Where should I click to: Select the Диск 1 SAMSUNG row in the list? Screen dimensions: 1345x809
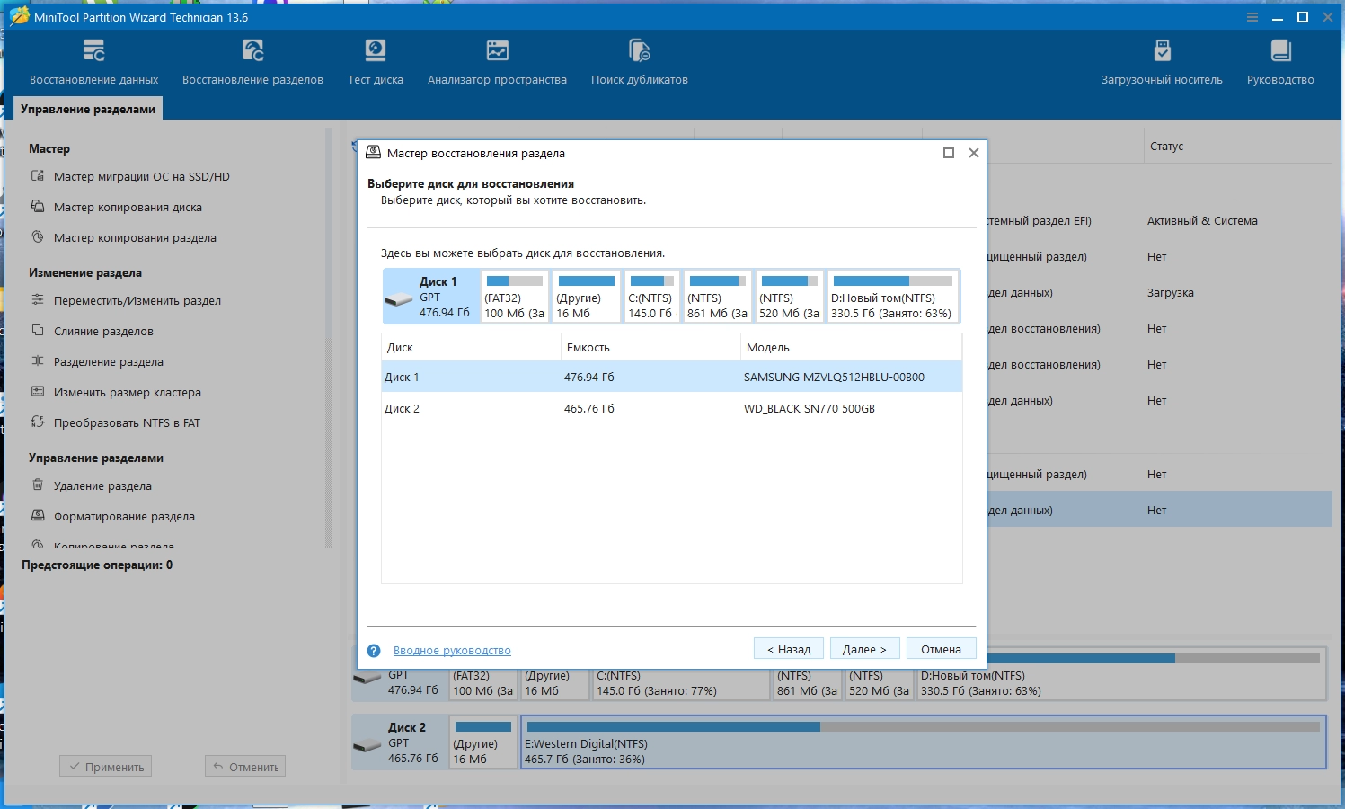671,377
